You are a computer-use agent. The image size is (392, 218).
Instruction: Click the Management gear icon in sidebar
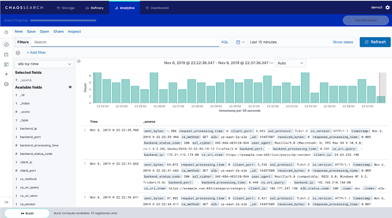point(6,84)
